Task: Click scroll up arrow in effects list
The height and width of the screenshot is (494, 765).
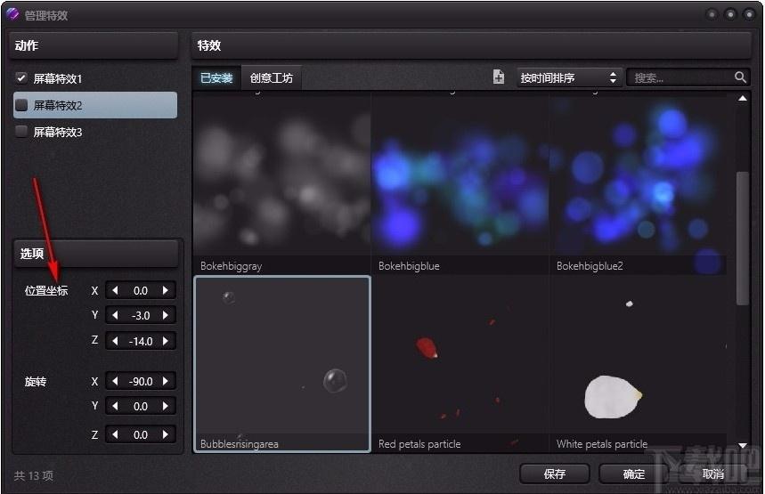Action: point(743,99)
